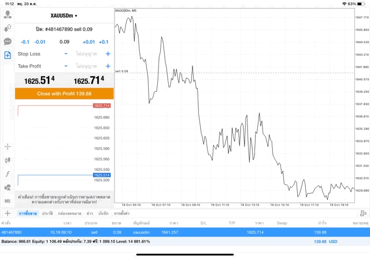Screen dimensions: 370x258
Task: Tap the order time 10.19 09:10
Action: [x=61, y=233]
